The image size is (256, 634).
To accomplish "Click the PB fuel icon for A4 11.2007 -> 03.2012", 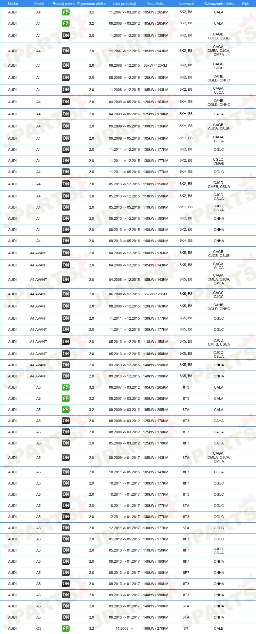I will [x=66, y=12].
